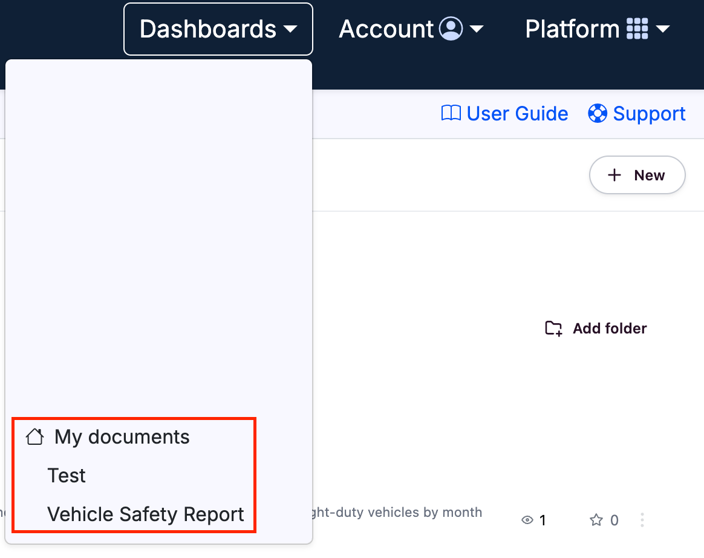
Task: Open Vehicle Safety Report from menu
Action: (x=146, y=514)
